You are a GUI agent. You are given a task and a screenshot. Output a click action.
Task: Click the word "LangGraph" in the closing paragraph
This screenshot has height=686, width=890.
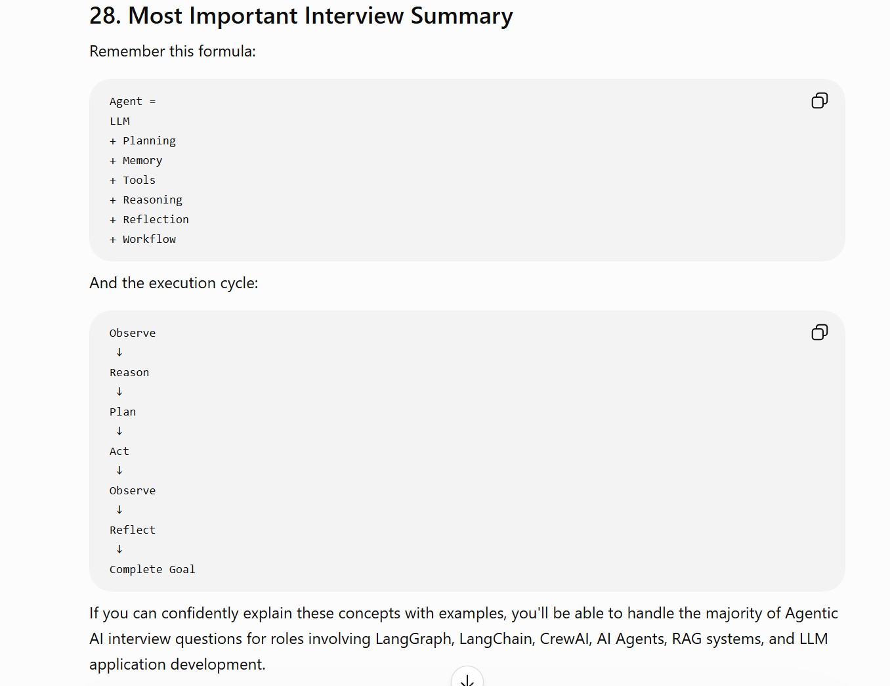[414, 639]
